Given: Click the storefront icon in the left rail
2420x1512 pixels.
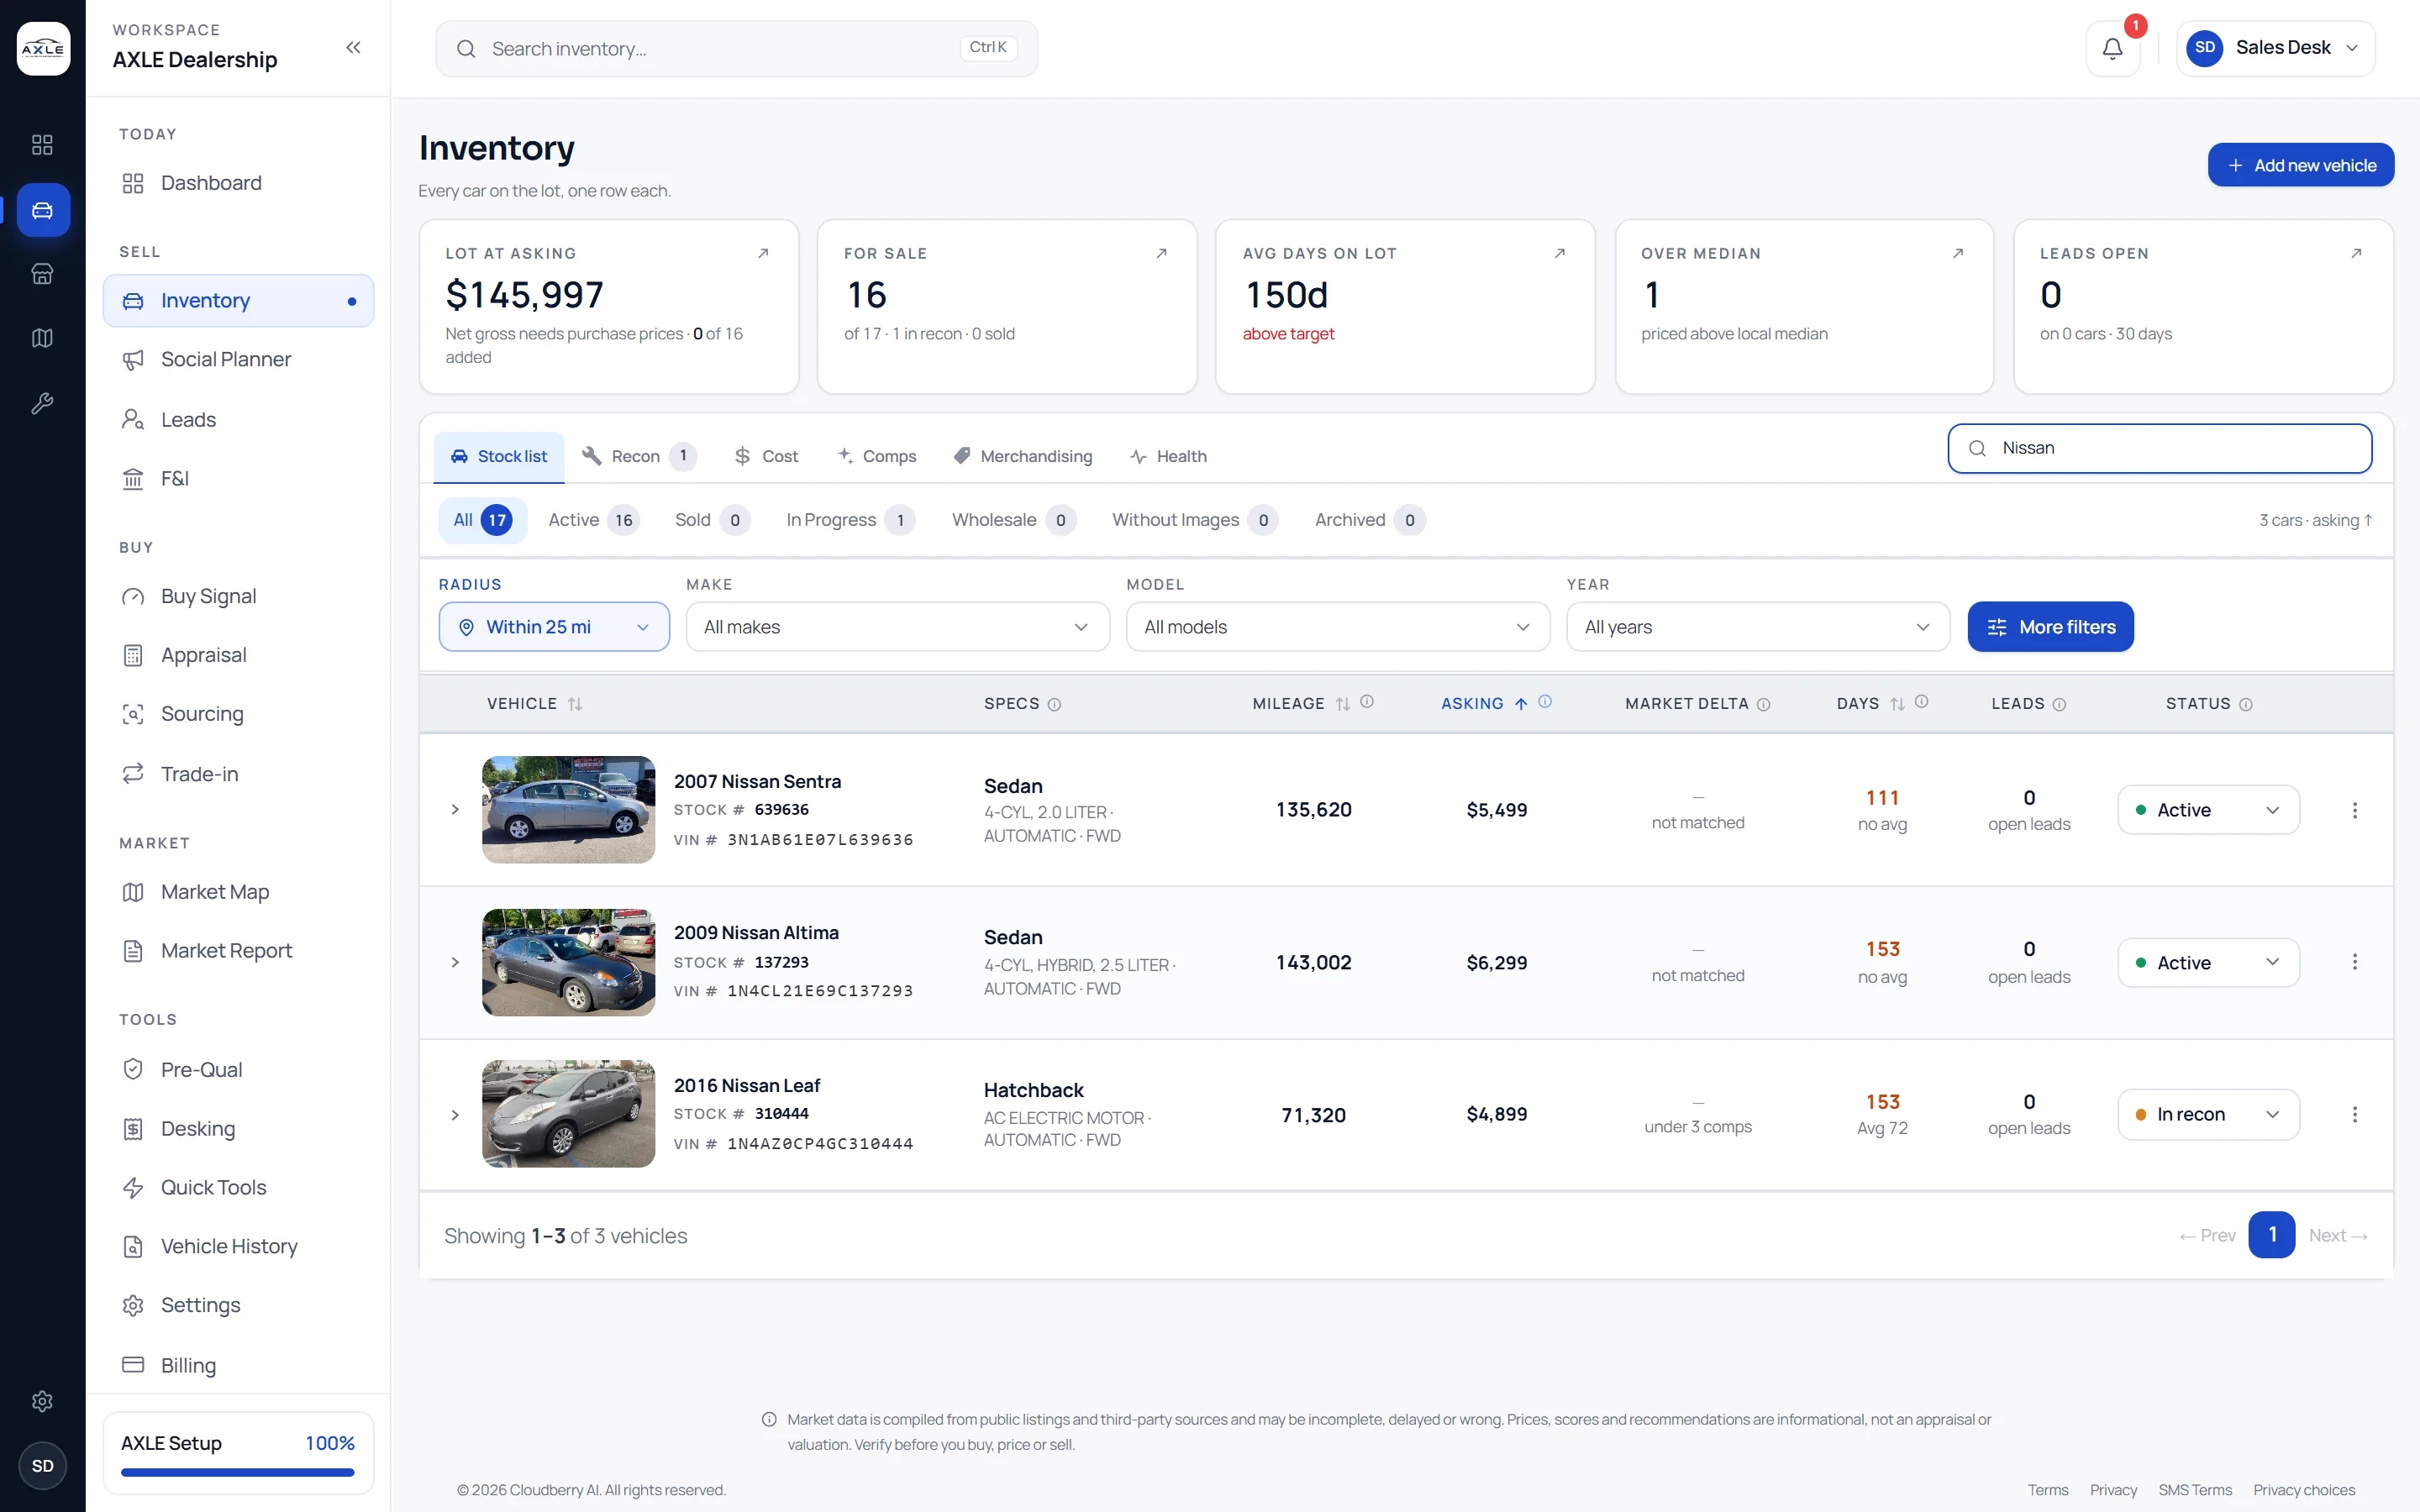Looking at the screenshot, I should coord(42,274).
